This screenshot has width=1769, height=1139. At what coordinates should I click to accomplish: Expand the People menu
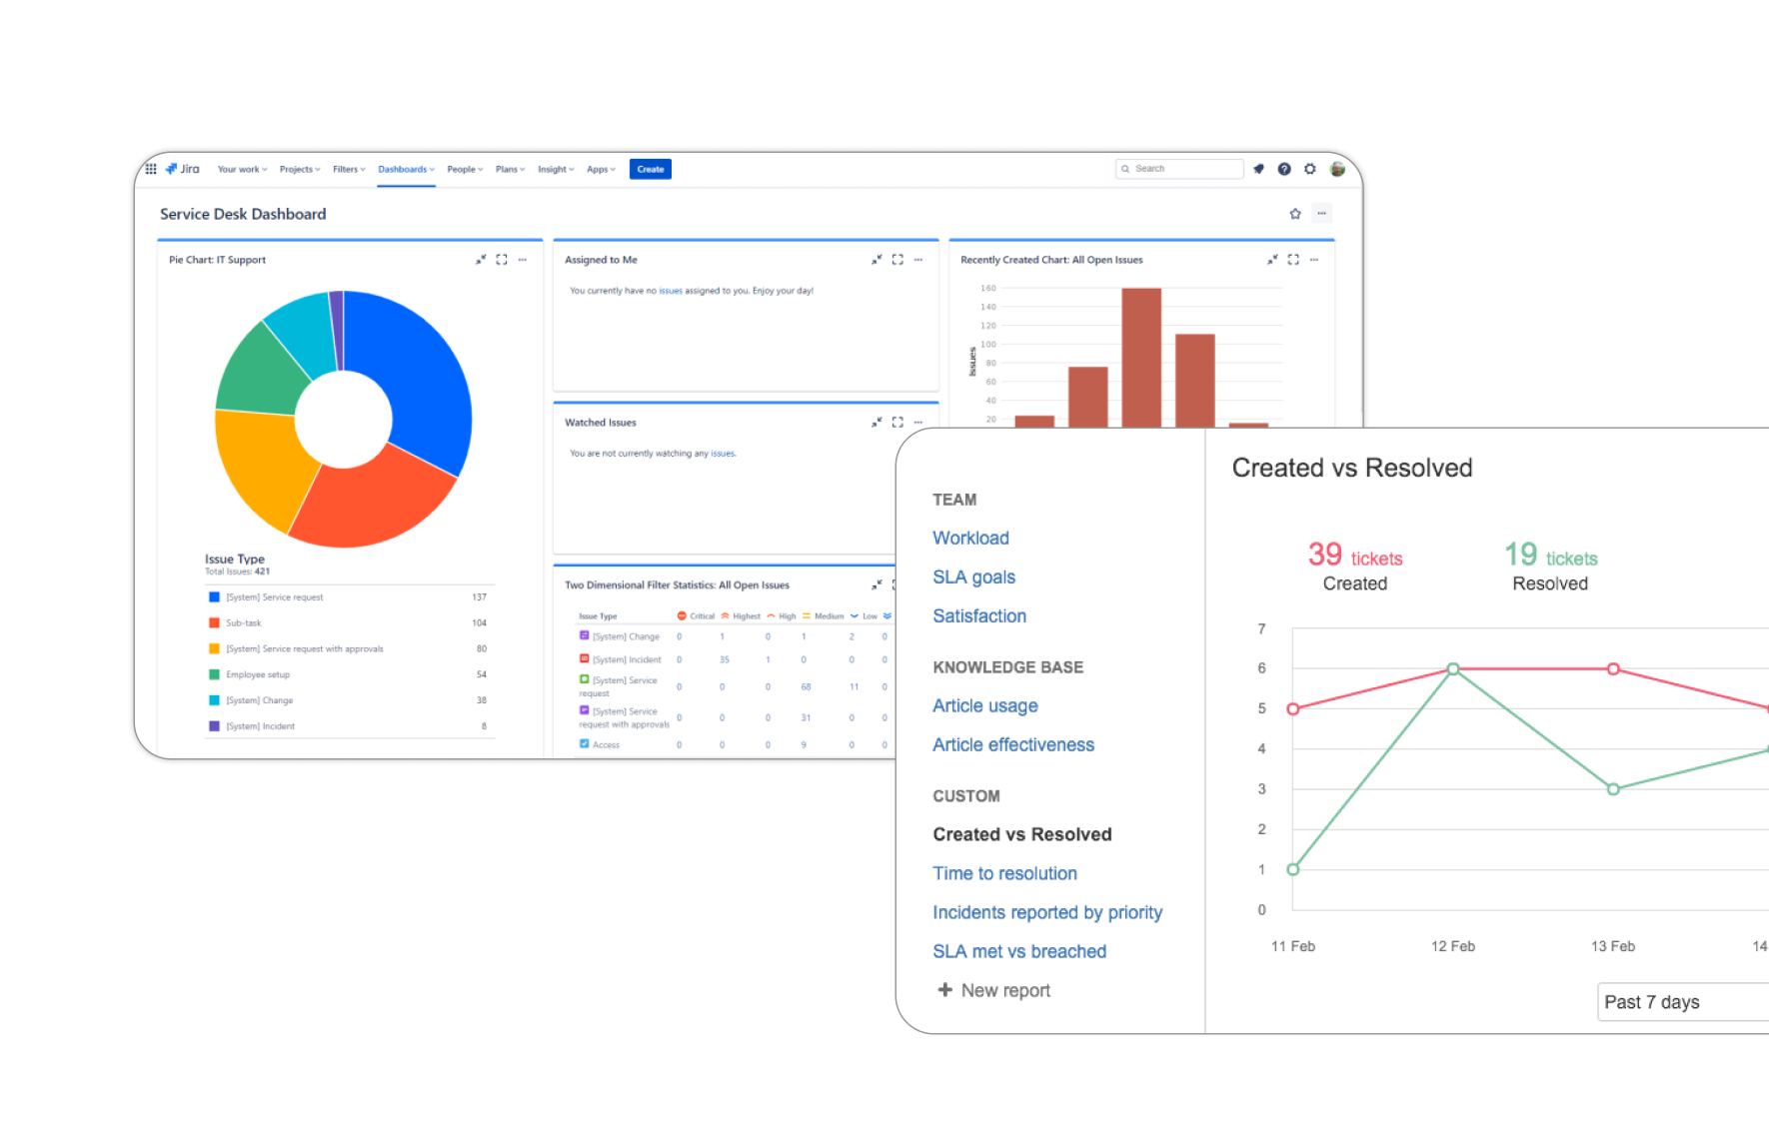point(465,170)
